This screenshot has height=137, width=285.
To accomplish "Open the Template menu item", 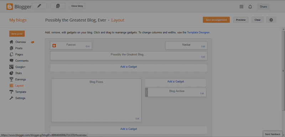I will (21, 92).
